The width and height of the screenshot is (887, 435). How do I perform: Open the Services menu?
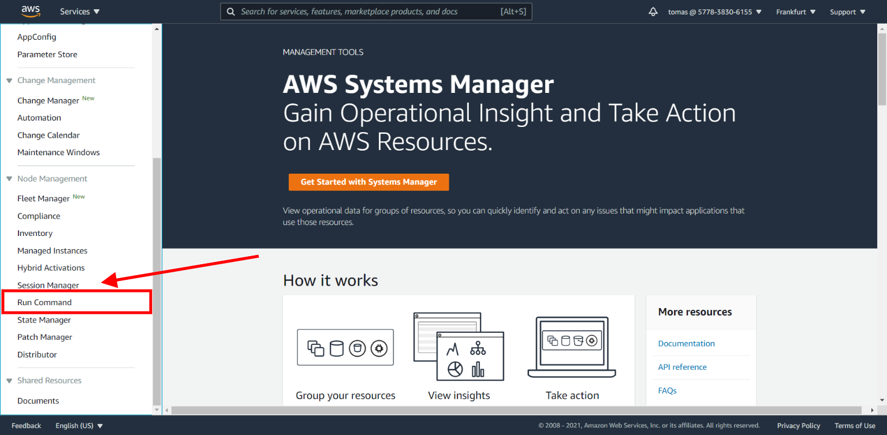79,11
